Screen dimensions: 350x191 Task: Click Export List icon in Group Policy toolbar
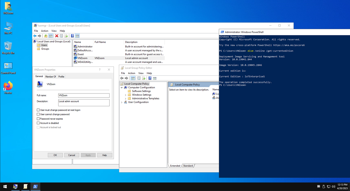[144, 78]
